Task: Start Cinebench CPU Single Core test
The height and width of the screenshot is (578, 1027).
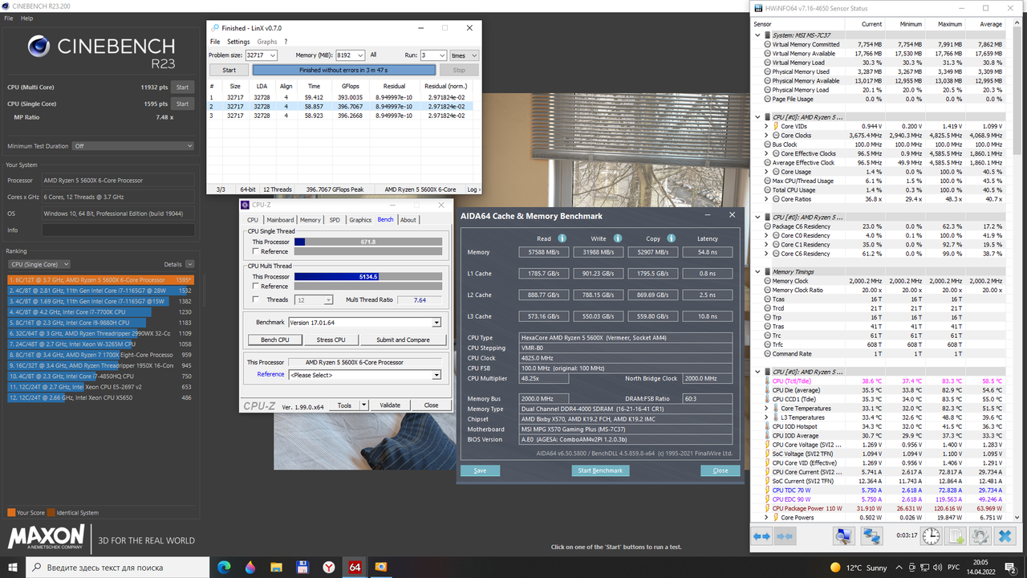Action: click(182, 104)
